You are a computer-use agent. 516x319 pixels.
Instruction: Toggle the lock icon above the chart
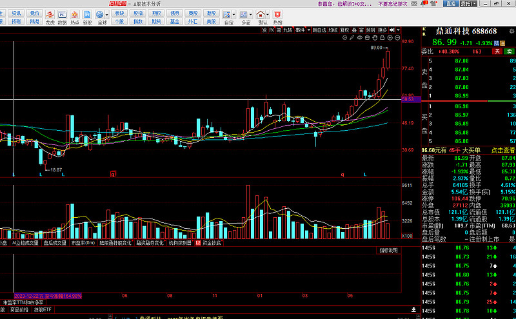(x=382, y=38)
